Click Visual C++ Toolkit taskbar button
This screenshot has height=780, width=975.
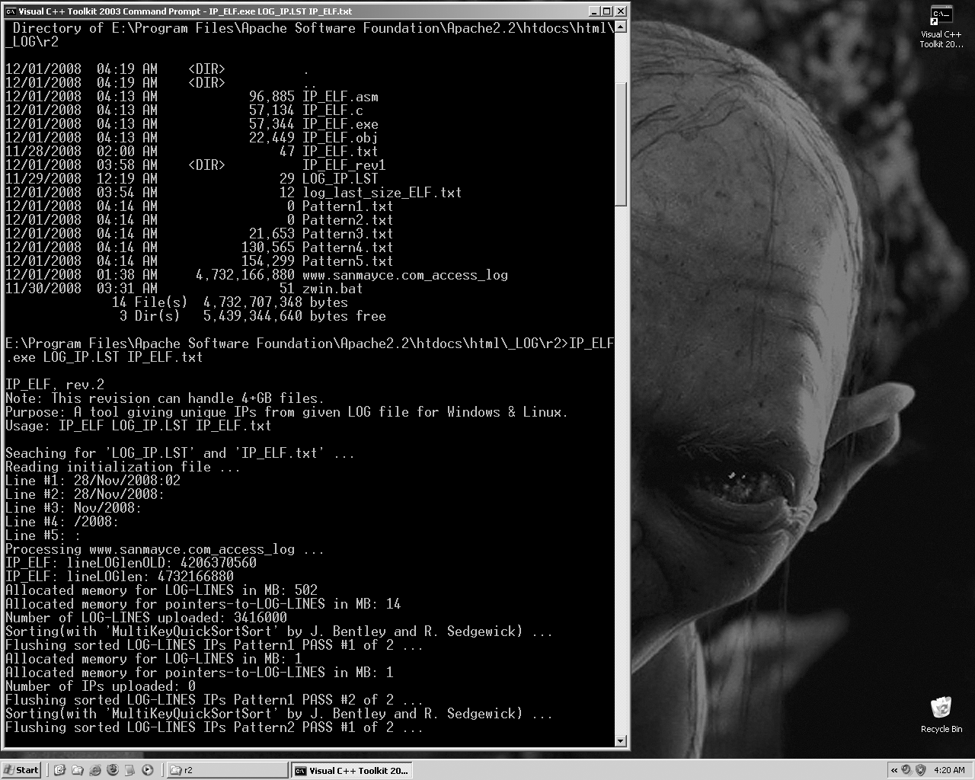tap(353, 770)
